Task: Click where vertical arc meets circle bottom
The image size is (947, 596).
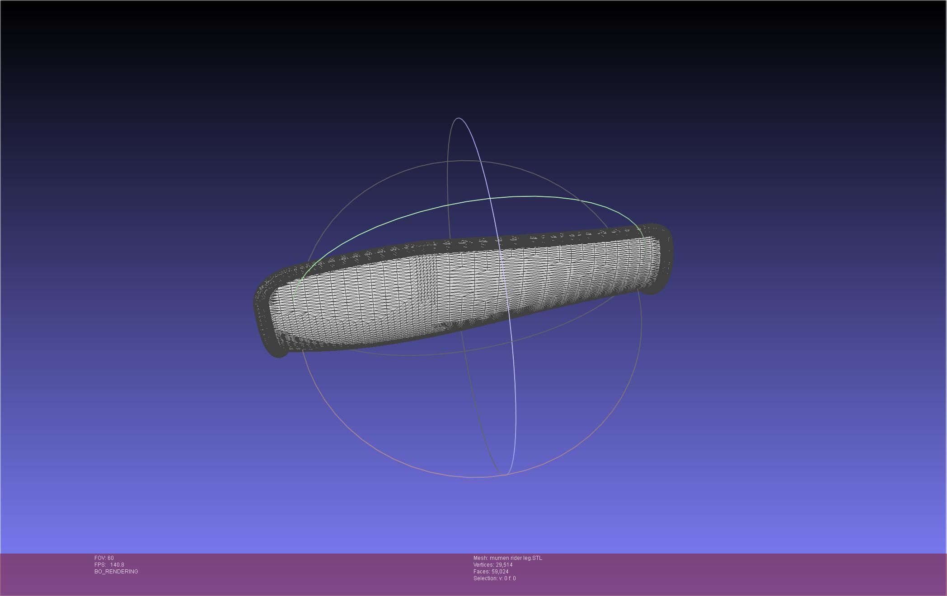Action: 506,475
